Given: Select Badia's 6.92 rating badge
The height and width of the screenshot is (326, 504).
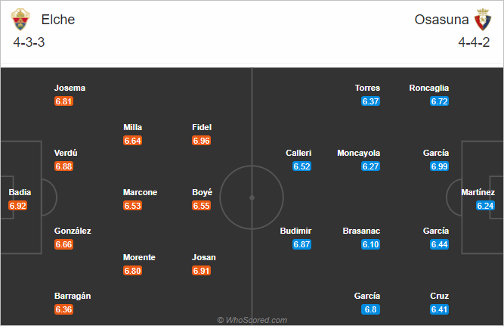Looking at the screenshot, I should pos(17,206).
